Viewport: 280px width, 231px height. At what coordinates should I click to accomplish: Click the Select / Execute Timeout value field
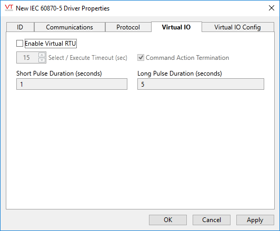[x=27, y=58]
